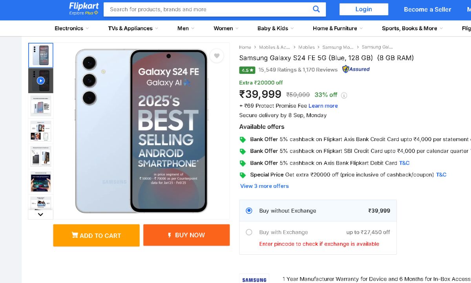Click the ADD TO CART button
Screen dimensions: 471x283
pyautogui.click(x=96, y=235)
